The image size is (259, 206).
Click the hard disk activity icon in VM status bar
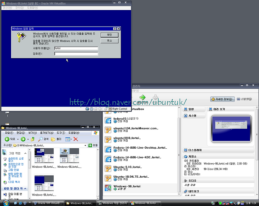[87, 109]
